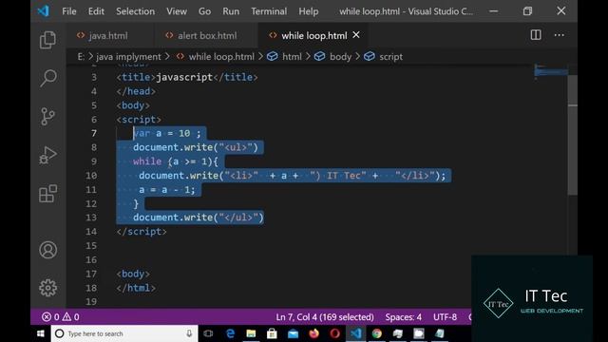Open the File menu

[x=69, y=11]
